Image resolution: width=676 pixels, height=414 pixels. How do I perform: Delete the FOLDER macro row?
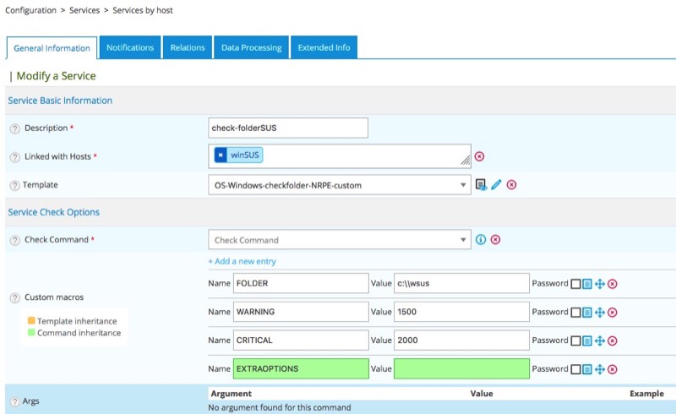(613, 285)
